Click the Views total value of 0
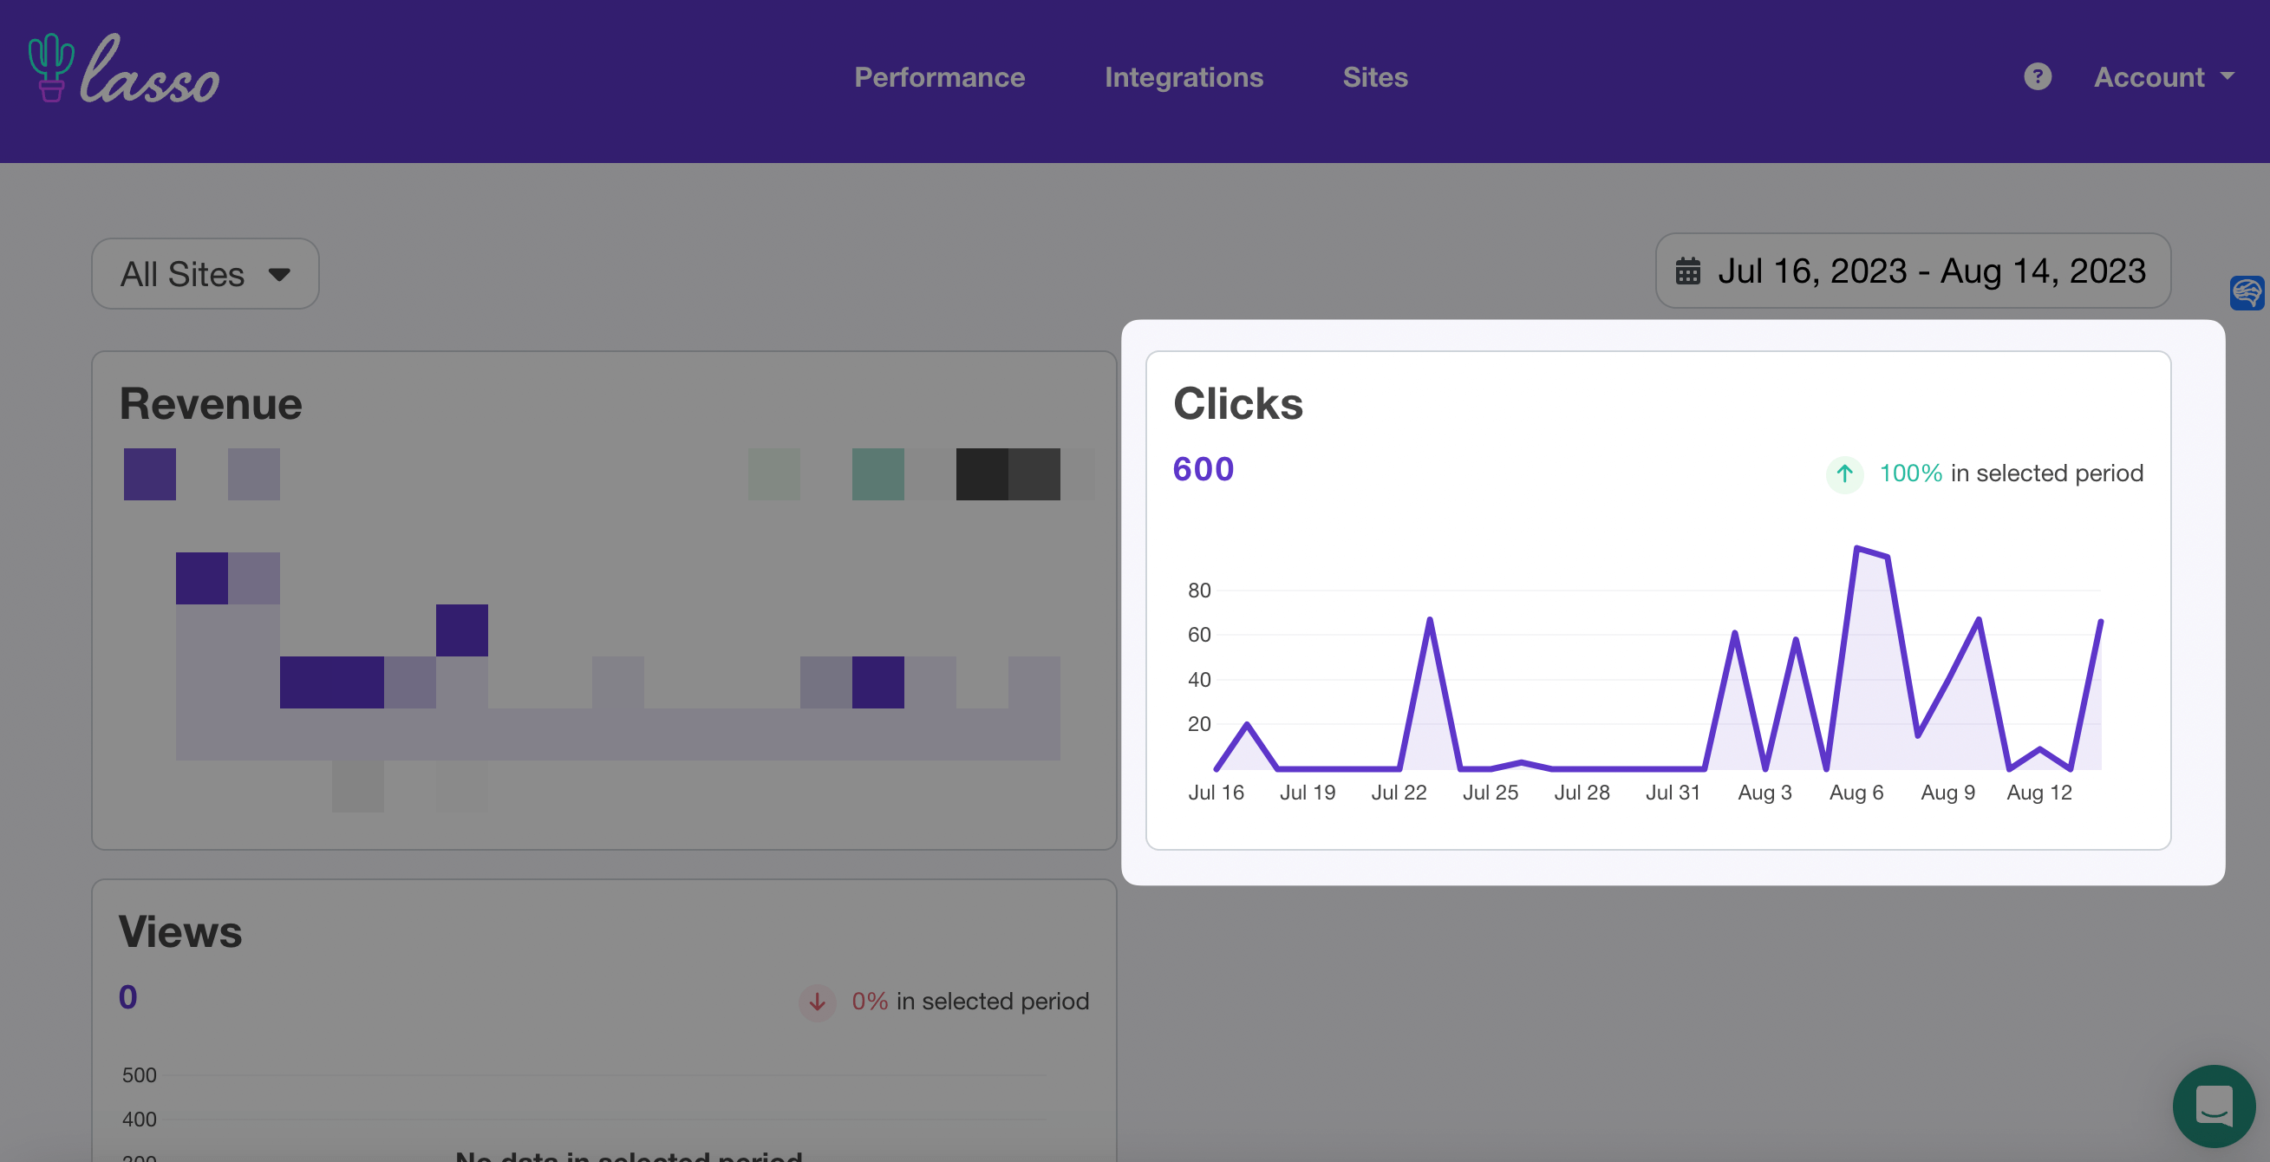The height and width of the screenshot is (1162, 2270). coord(127,997)
